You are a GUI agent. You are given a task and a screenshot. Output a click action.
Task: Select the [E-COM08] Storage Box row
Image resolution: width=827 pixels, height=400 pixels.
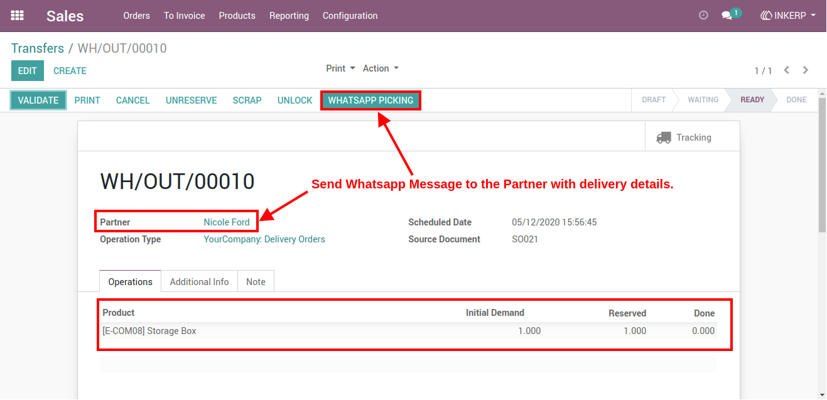tap(408, 331)
